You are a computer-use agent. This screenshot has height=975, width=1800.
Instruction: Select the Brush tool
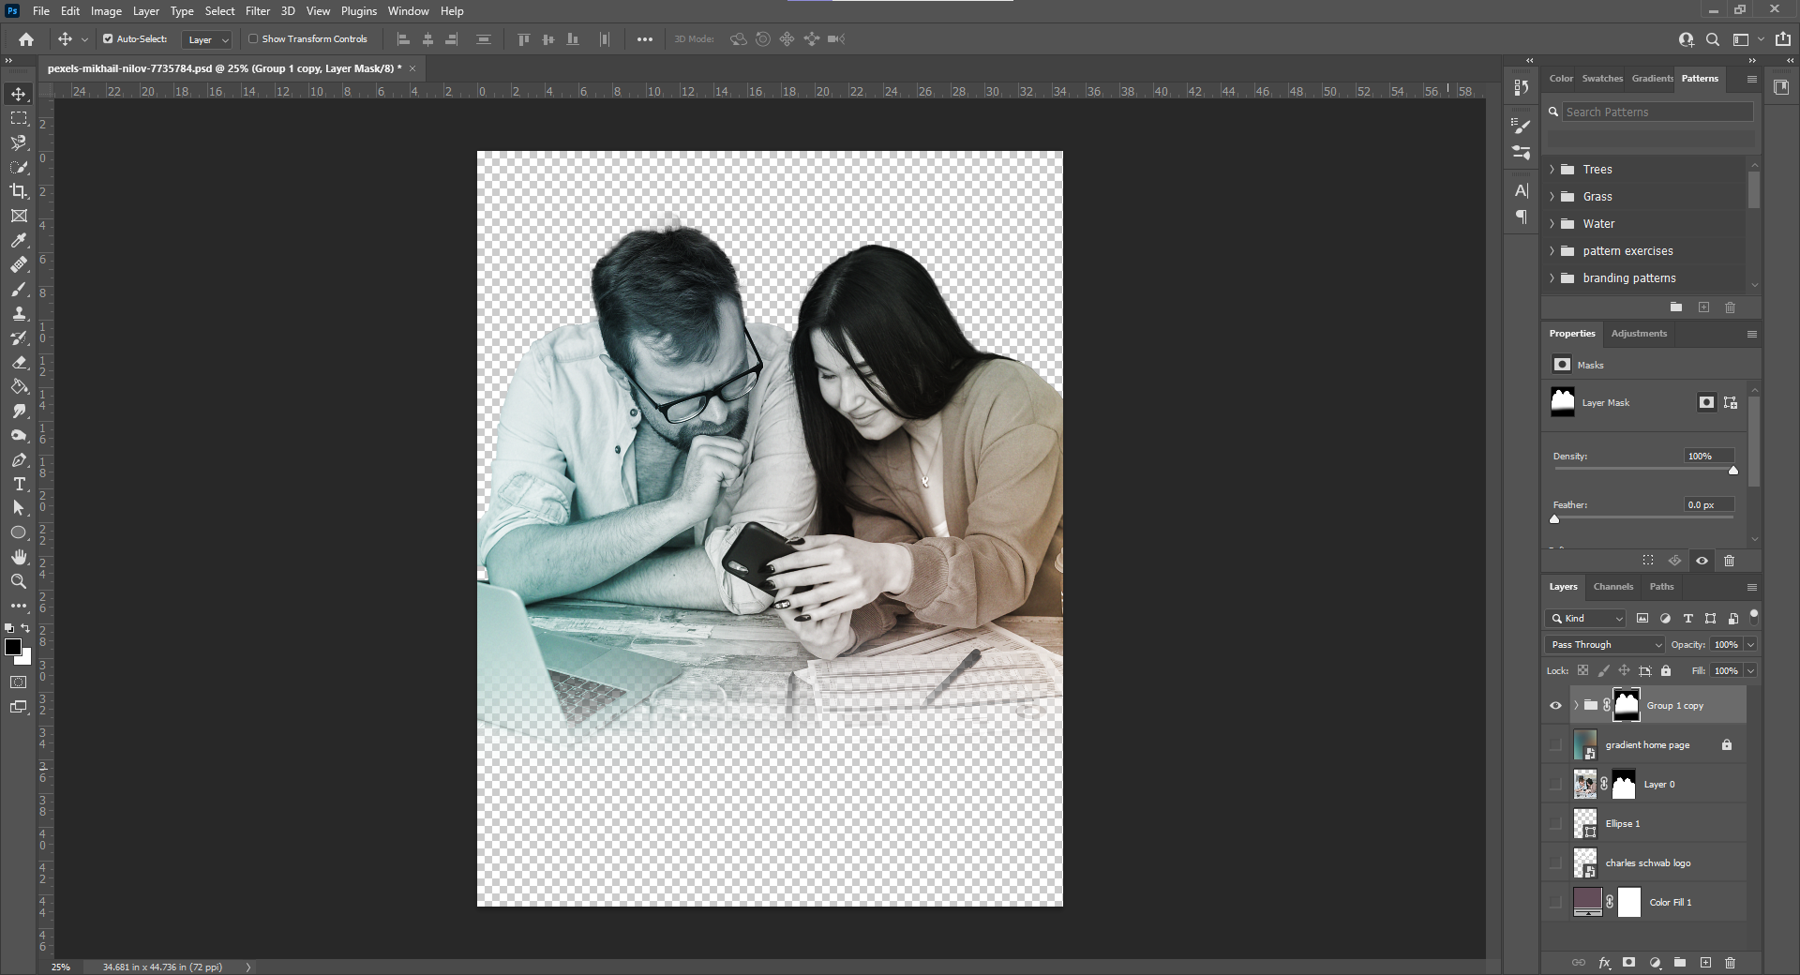tap(19, 290)
